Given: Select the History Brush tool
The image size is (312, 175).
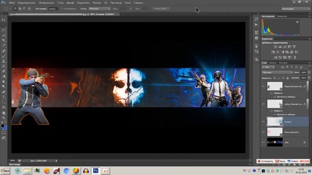Looking at the screenshot, I should coord(3,66).
